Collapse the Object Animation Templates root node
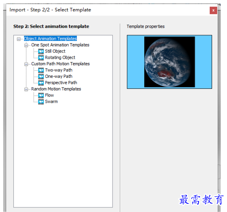 (19, 39)
